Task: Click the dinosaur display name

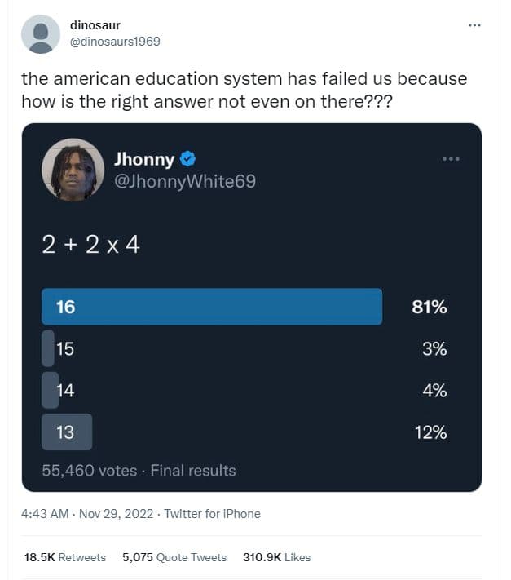Action: [x=95, y=25]
